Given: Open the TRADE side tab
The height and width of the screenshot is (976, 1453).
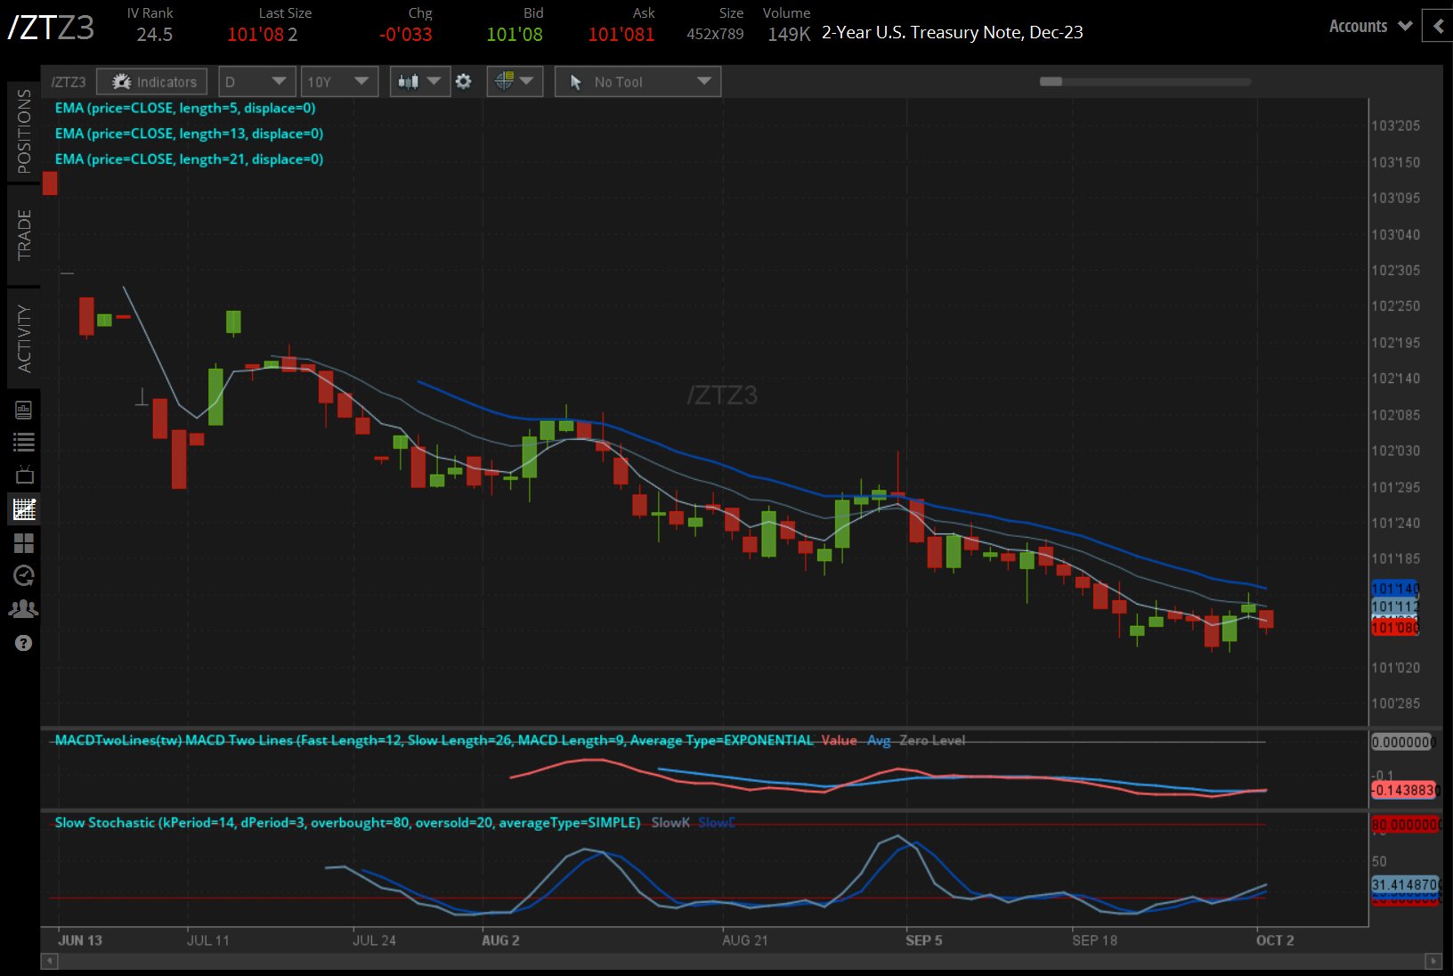Looking at the screenshot, I should point(24,235).
